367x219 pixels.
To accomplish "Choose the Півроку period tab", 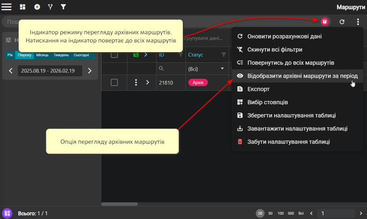I will 24,55.
